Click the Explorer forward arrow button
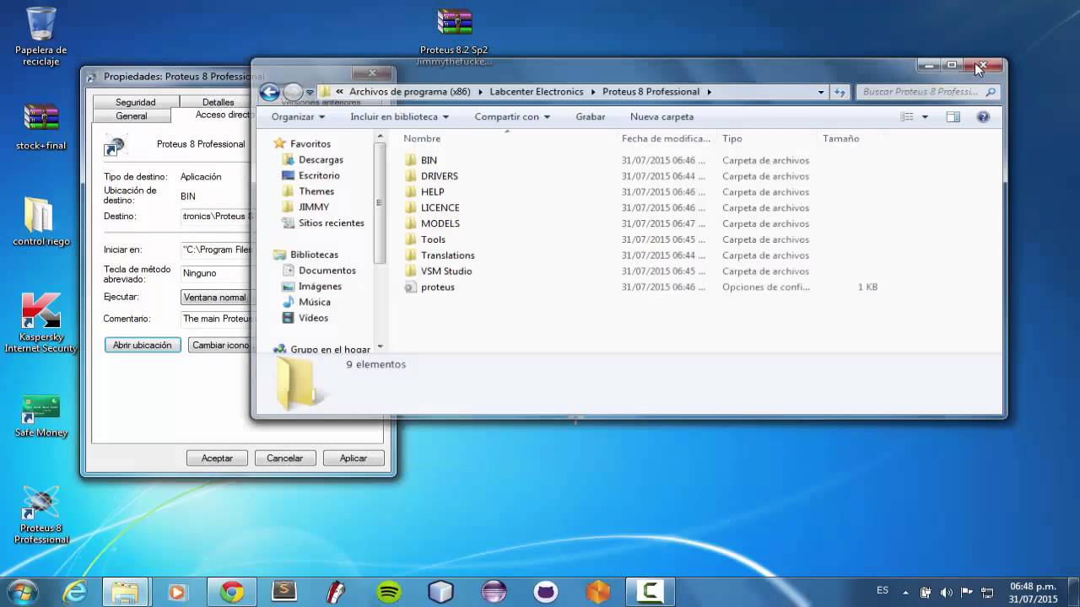Image resolution: width=1080 pixels, height=607 pixels. 293,92
